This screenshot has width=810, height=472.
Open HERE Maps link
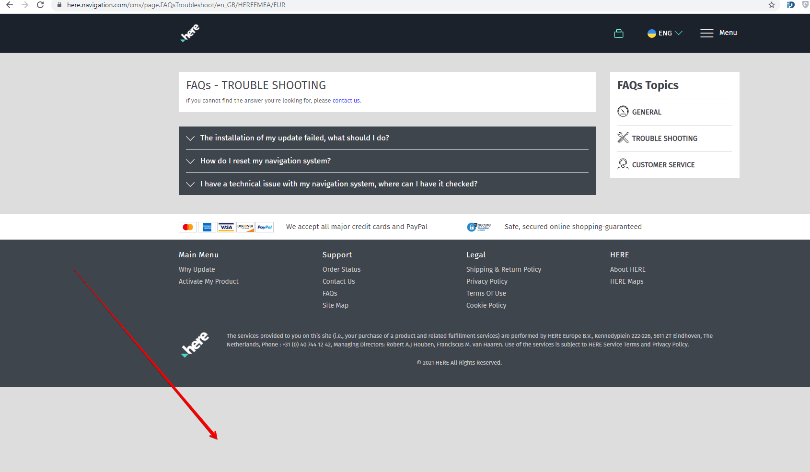click(x=627, y=281)
